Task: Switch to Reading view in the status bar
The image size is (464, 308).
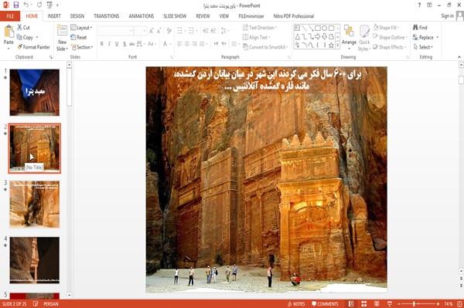Action: tap(377, 304)
